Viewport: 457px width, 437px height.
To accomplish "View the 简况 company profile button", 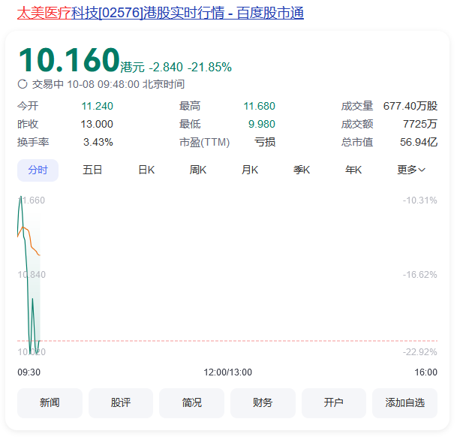I will click(192, 403).
